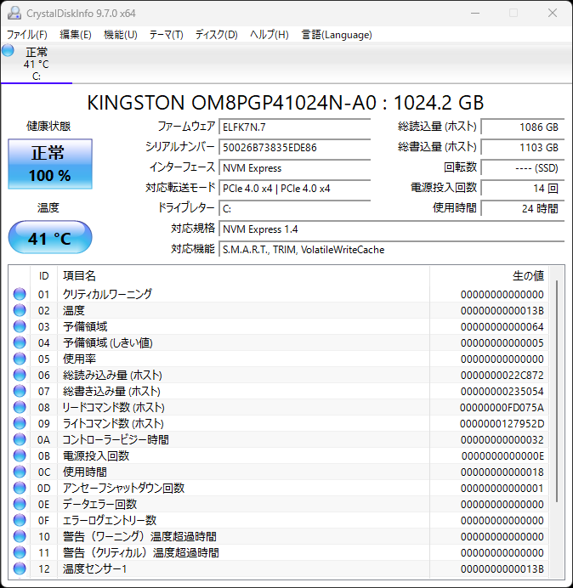Click power on count value 14 回

coord(522,189)
